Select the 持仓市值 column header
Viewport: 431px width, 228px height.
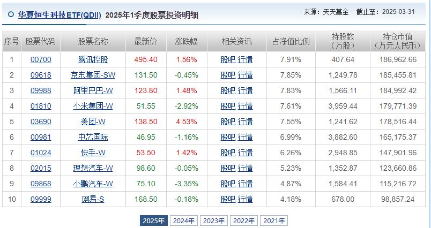tap(398, 41)
